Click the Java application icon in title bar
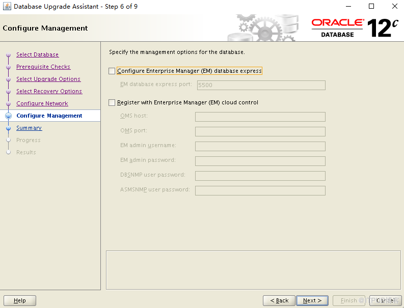Screen dimensions: 404x308 pyautogui.click(x=7, y=6)
